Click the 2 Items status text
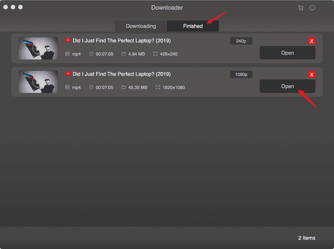The image size is (334, 249). (307, 238)
